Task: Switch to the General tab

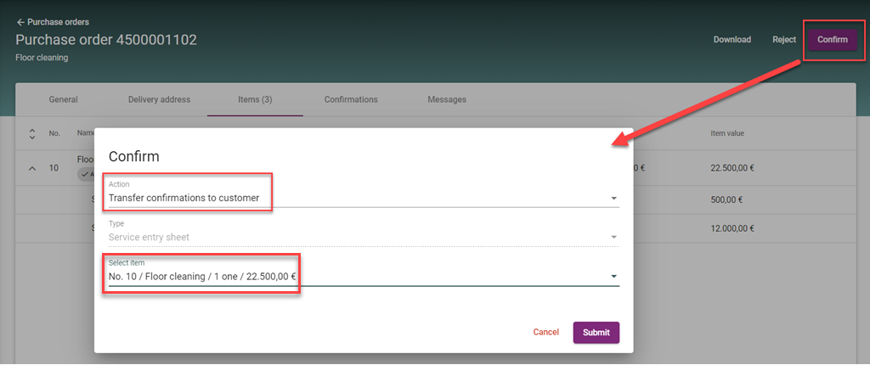Action: click(63, 99)
